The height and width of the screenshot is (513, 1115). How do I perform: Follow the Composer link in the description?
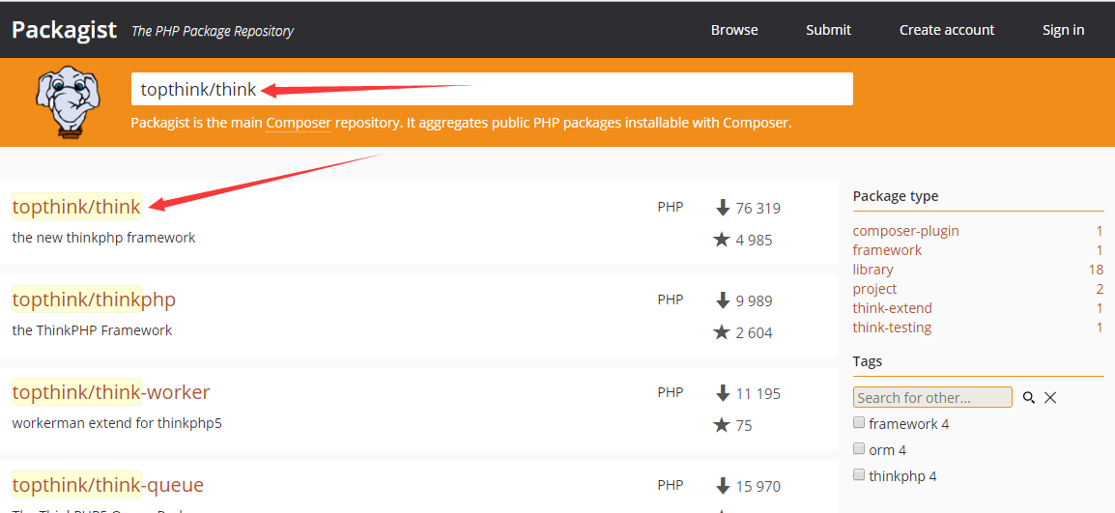299,123
